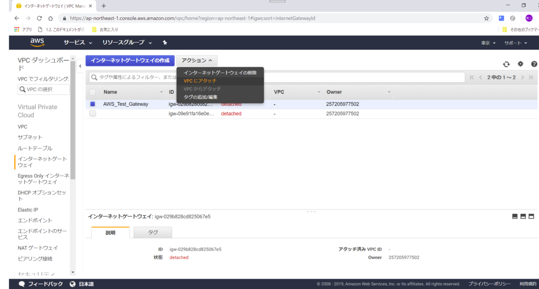Click the browser back arrow
Image resolution: width=539 pixels, height=289 pixels.
pyautogui.click(x=17, y=18)
